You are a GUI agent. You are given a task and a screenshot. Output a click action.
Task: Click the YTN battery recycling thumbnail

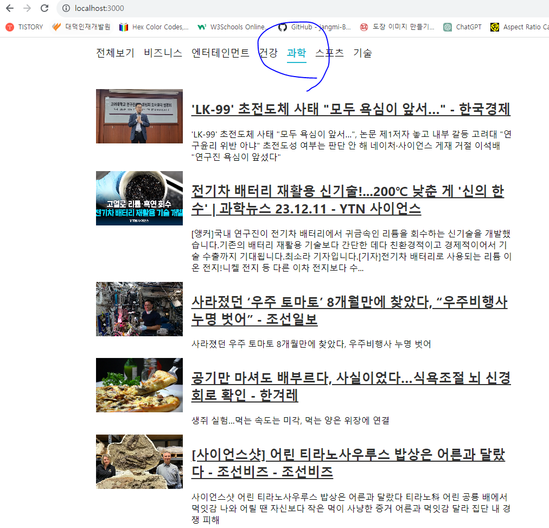coord(139,198)
